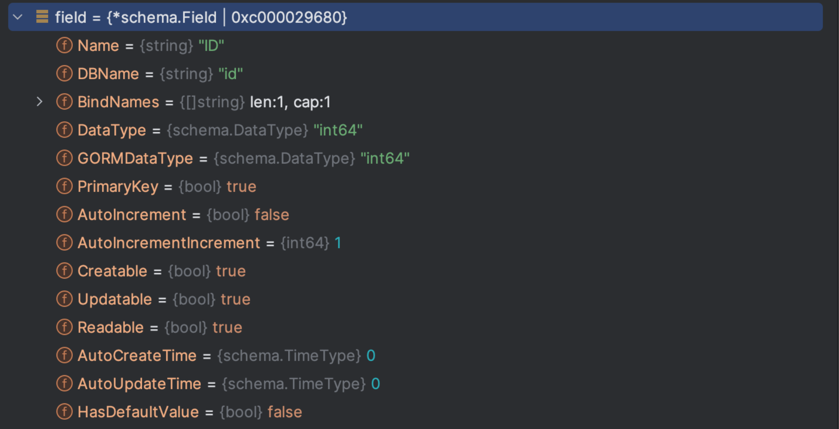Image resolution: width=839 pixels, height=429 pixels.
Task: Click the "ID" string value of Name
Action: tap(211, 46)
